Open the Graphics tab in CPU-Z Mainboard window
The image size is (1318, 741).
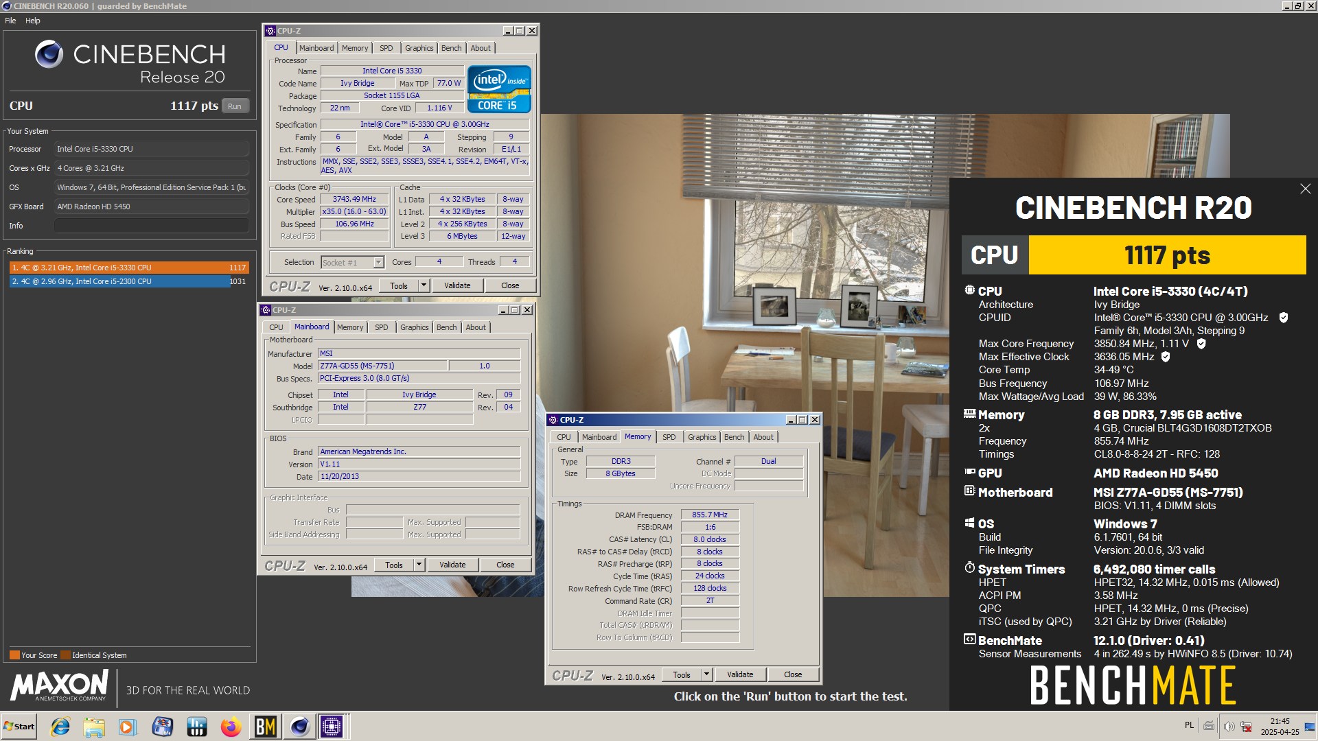414,327
